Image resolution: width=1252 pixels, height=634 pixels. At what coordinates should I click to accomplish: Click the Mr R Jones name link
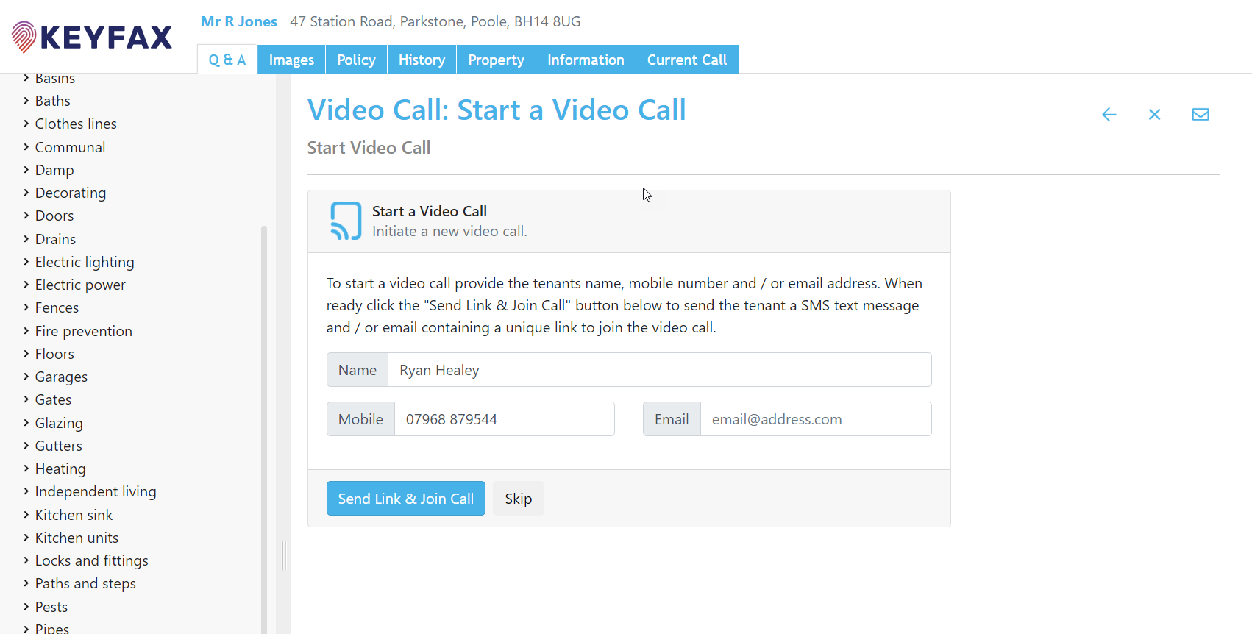pos(239,21)
